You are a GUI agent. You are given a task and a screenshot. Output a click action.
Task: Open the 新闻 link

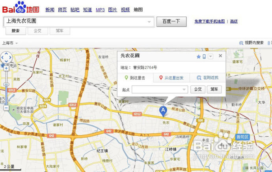(50, 10)
